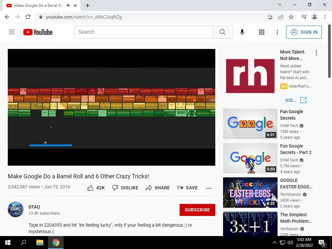Open Fun Google Secrets 6:01 thumbnail
Image resolution: width=332 pixels, height=249 pixels.
point(250,124)
